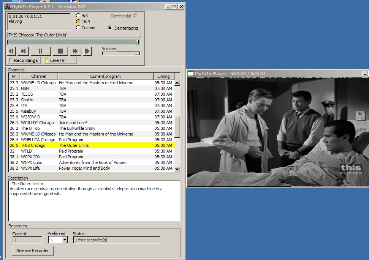Screen dimensions: 369x260
Task: Select channel 26.3 WWME-LD Chicago
Action: pos(92,134)
